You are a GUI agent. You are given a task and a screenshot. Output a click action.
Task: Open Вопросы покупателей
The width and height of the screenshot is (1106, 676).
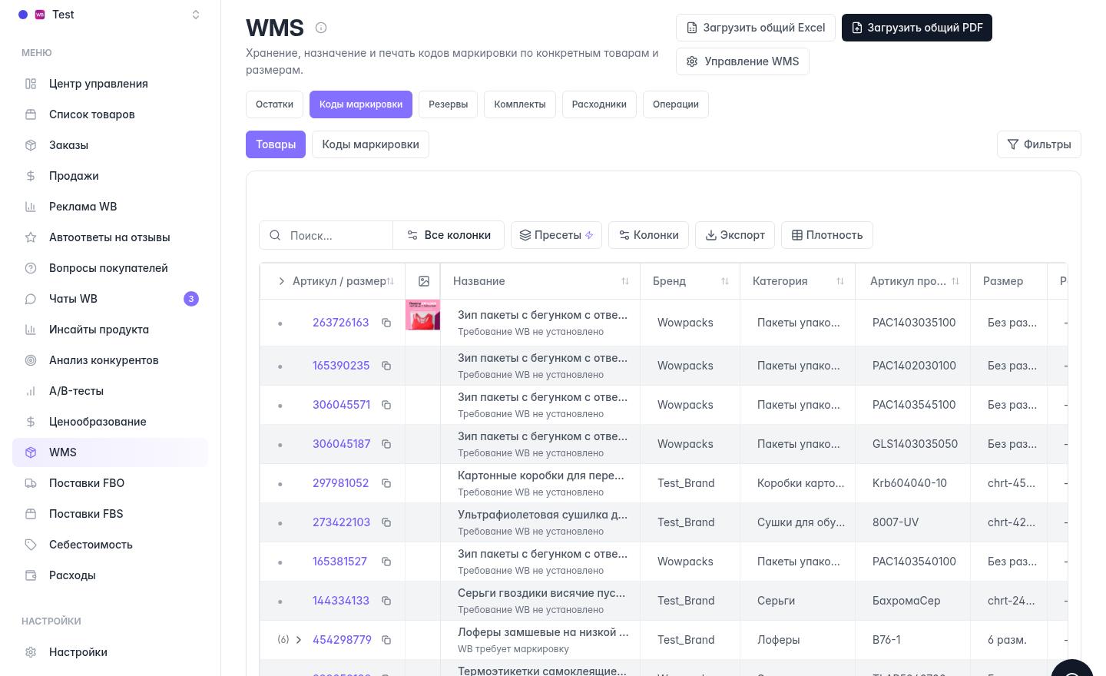[110, 268]
